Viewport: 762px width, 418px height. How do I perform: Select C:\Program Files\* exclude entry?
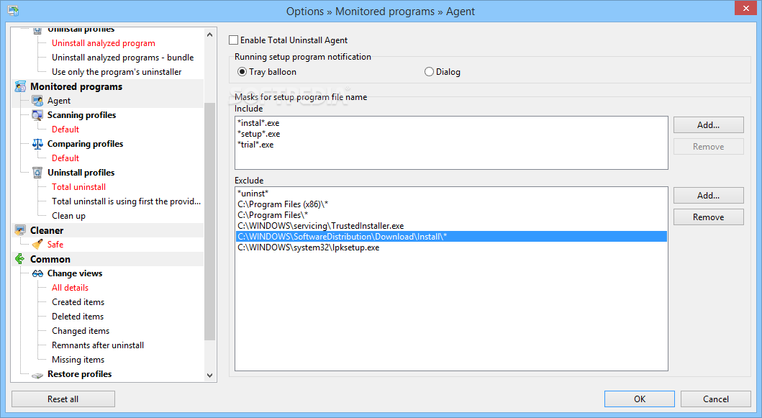click(x=273, y=215)
